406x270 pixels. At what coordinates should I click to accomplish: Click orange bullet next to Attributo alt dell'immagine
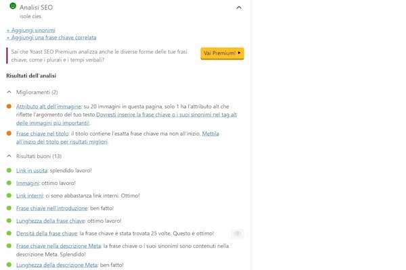[x=9, y=107]
